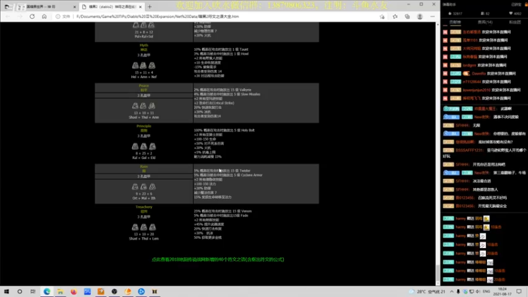Open the weather widget showing 28°C
Viewport: 528px width, 297px height.
pyautogui.click(x=428, y=292)
